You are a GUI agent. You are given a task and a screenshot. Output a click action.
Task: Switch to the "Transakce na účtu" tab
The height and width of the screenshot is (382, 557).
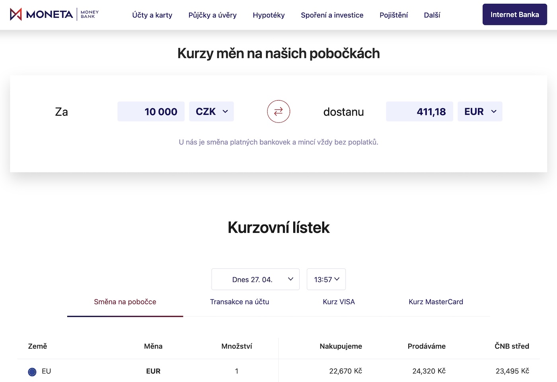coord(240,302)
